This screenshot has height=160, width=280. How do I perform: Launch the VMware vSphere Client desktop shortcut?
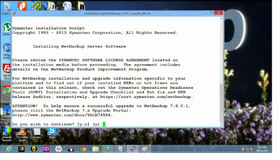(x=37, y=6)
